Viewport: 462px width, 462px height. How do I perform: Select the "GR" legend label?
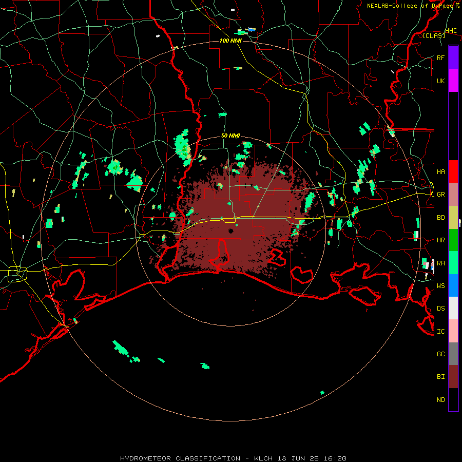click(x=441, y=195)
